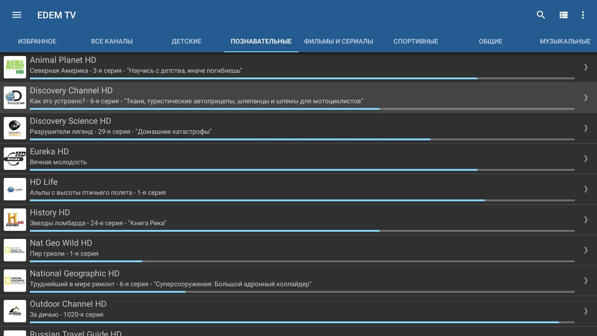The image size is (597, 336).
Task: Switch to the ИЗБРАННОЕ tab
Action: tap(37, 41)
